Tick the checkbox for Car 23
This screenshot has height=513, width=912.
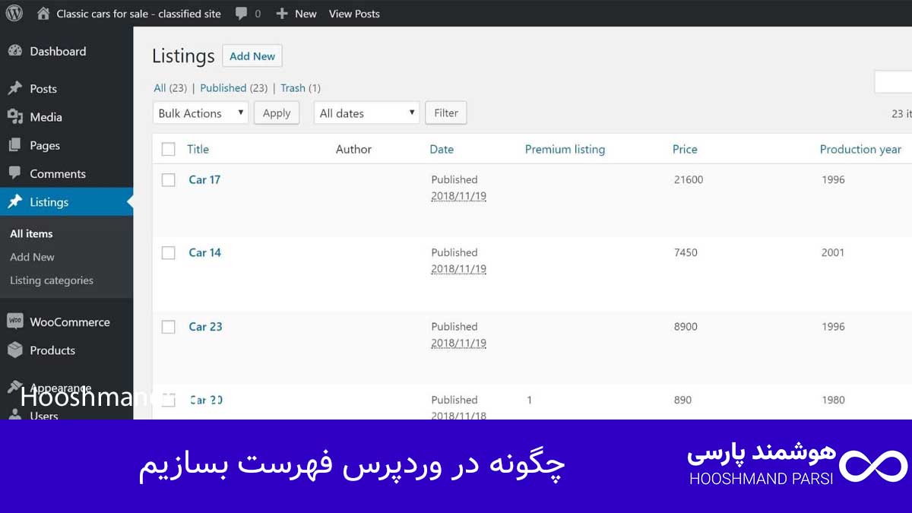[x=169, y=327]
